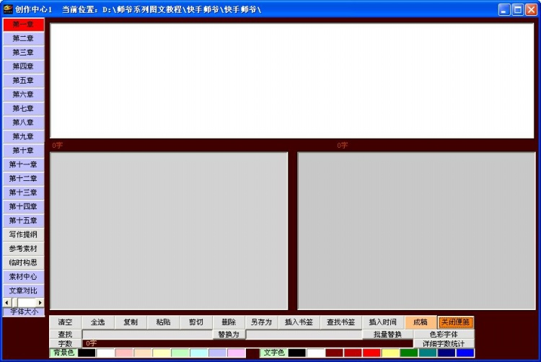Choose pale green background color swatch

pyautogui.click(x=180, y=353)
